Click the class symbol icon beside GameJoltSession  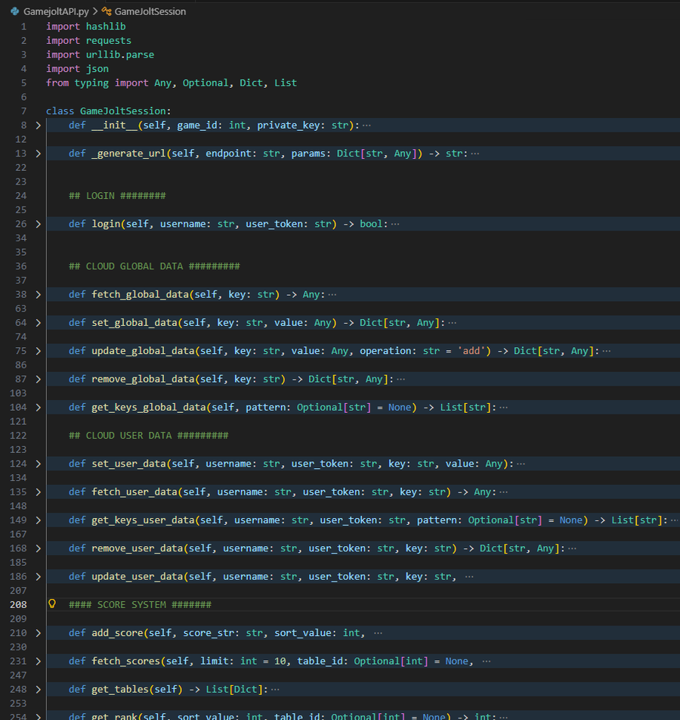click(107, 11)
